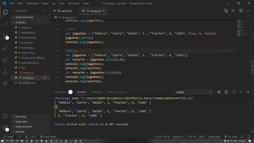Open the Extensions view
This screenshot has width=254, height=143.
coord(5,60)
